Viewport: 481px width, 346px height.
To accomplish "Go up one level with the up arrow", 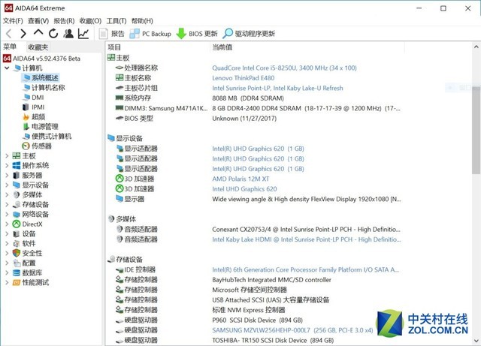I will 38,33.
